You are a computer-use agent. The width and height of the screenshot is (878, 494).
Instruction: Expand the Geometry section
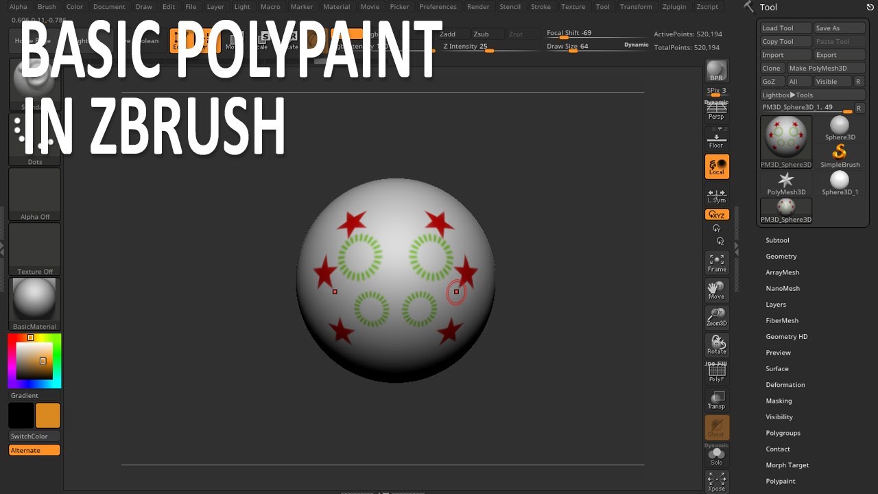[781, 256]
